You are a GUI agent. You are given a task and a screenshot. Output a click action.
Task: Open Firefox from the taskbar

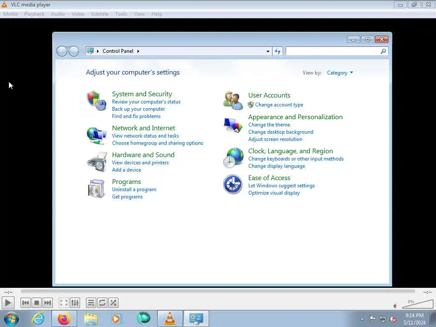tap(64, 318)
